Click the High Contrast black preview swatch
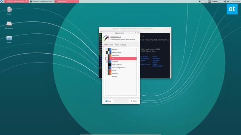The height and width of the screenshot is (135, 241). coord(109,64)
